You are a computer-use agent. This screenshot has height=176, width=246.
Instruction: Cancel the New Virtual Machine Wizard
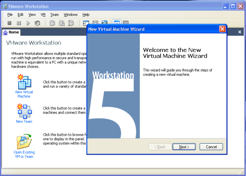pyautogui.click(x=211, y=147)
